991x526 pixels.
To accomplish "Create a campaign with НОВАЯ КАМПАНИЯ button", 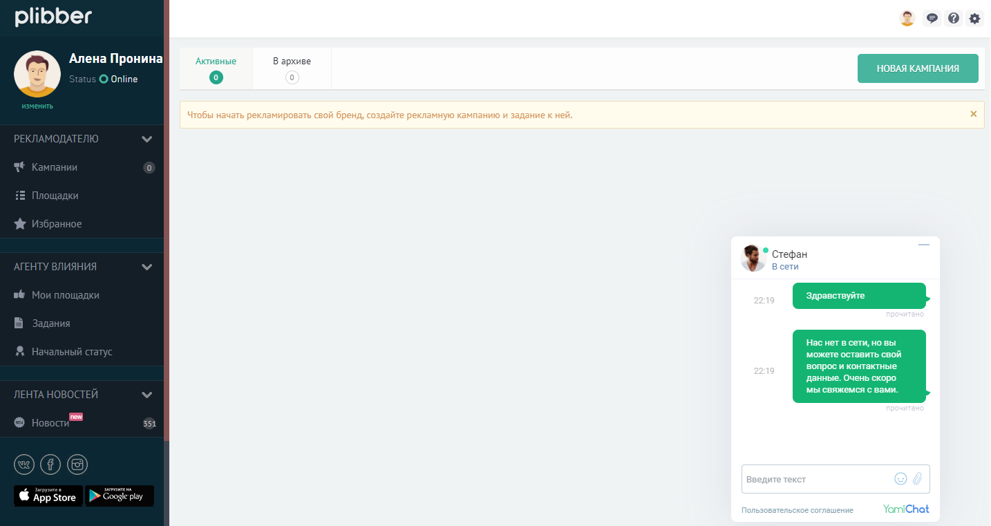I will click(x=918, y=68).
